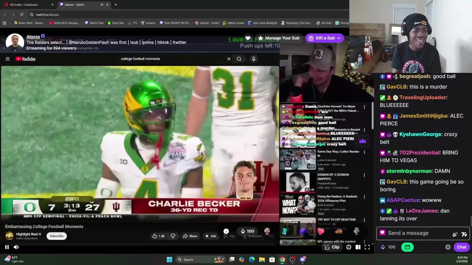Open a new browser tab
472x265 pixels.
tap(115, 5)
